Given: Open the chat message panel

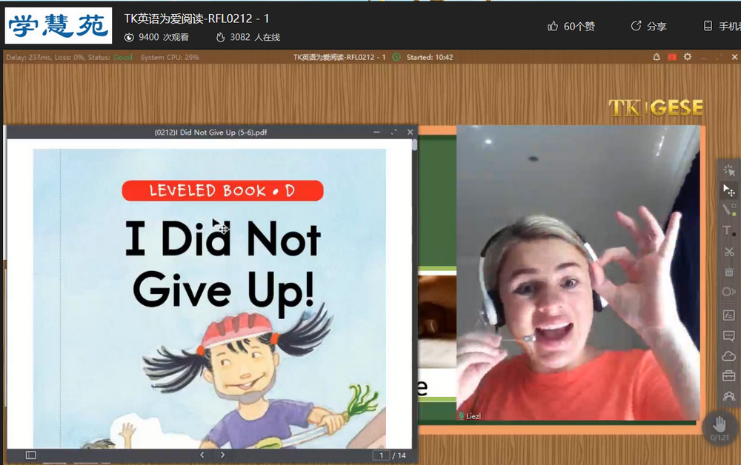Looking at the screenshot, I should 728,335.
